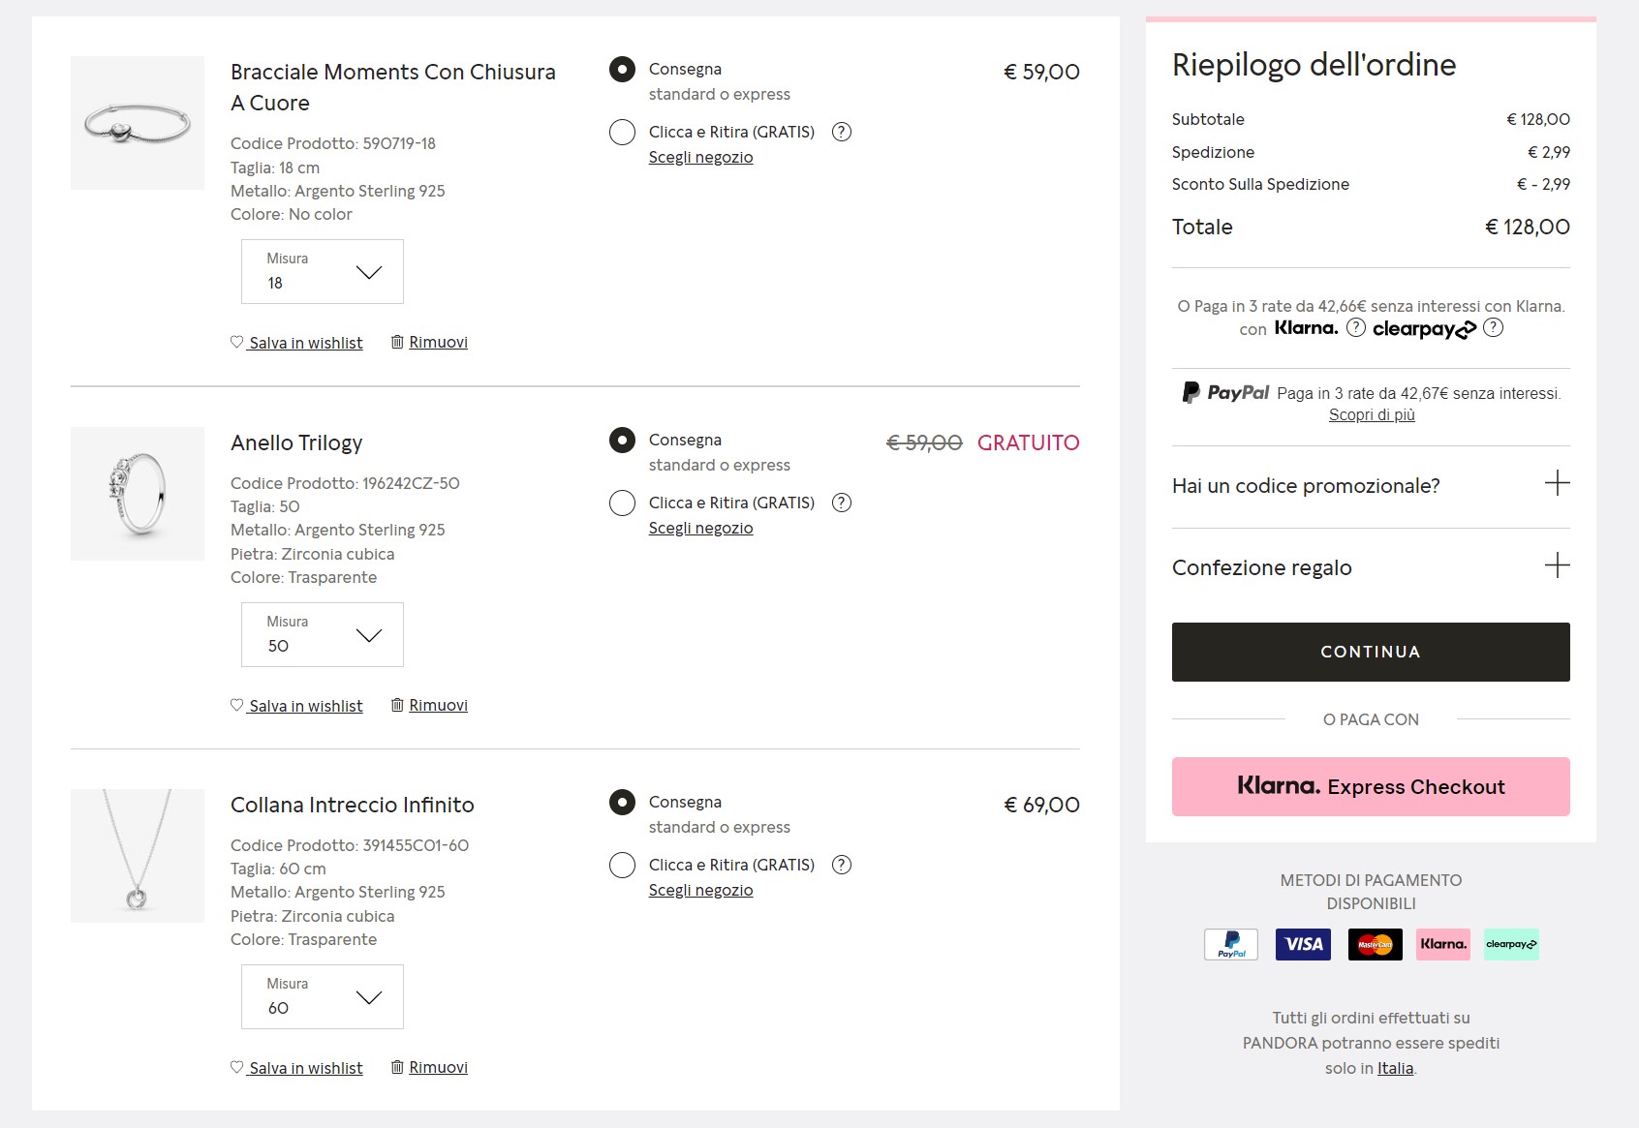Image resolution: width=1639 pixels, height=1128 pixels.
Task: Select Clicca e Ritira for Bracciale Moments
Action: [x=622, y=132]
